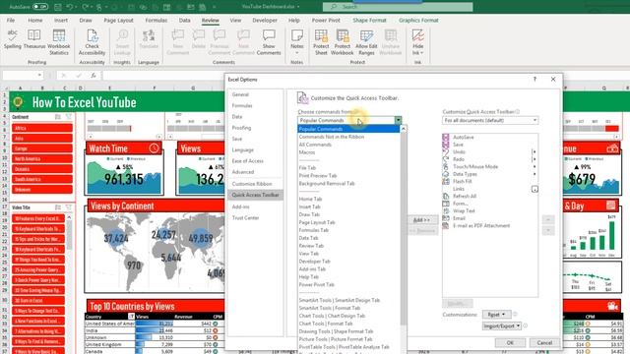
Task: Click OK in Excel Options
Action: 510,343
